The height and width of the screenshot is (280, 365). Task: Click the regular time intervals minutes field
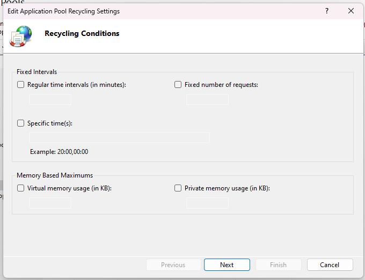50,99
